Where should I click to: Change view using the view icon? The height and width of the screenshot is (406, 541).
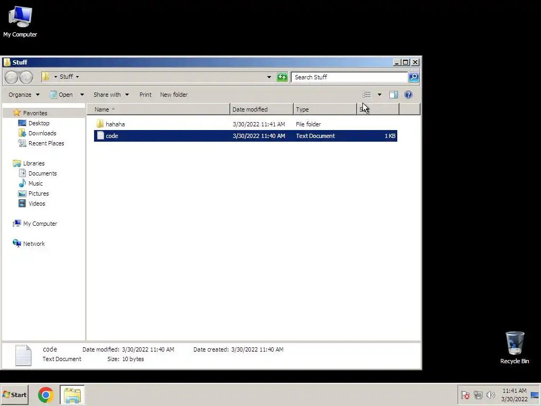[367, 95]
